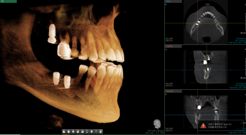Click the crosshair marker on lower implant
This screenshot has height=135, width=246.
click(61, 79)
